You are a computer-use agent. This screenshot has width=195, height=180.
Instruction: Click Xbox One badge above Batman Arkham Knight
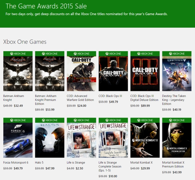[18, 54]
